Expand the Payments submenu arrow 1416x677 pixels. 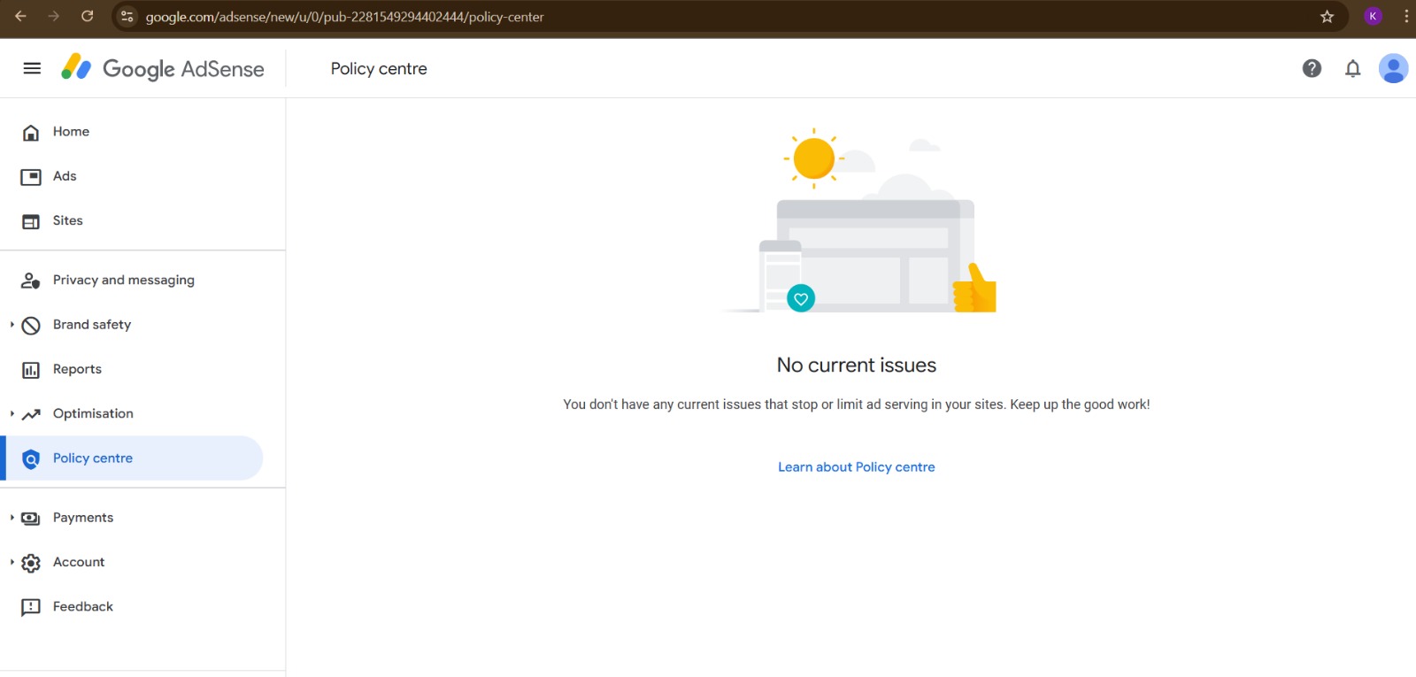[x=12, y=518]
